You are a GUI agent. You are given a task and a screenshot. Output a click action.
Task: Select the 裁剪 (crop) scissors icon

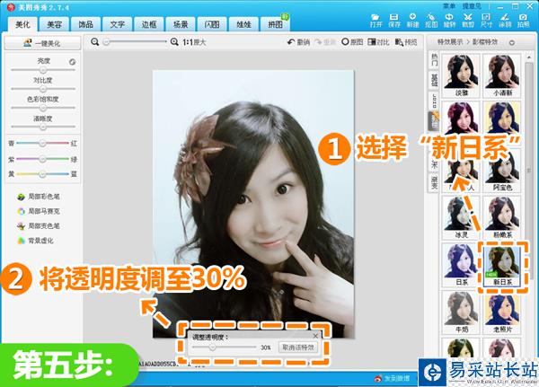click(x=467, y=21)
